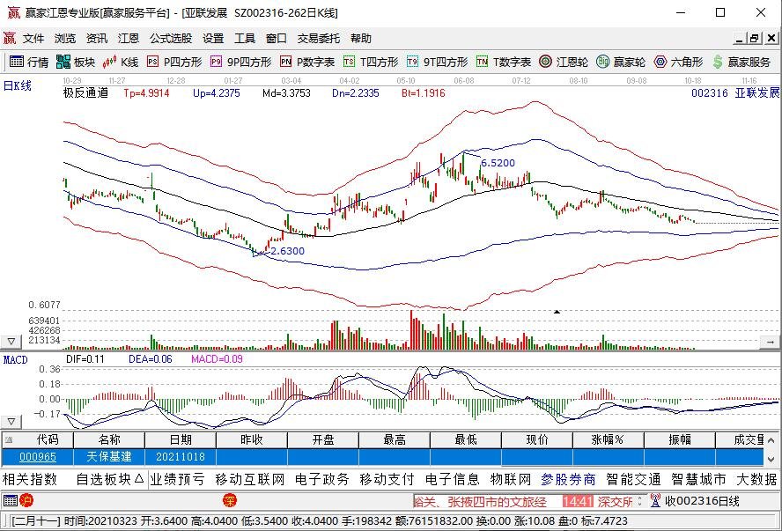This screenshot has width=782, height=531.
Task: Click the red 沪 Shanghai market icon
Action: click(x=26, y=500)
